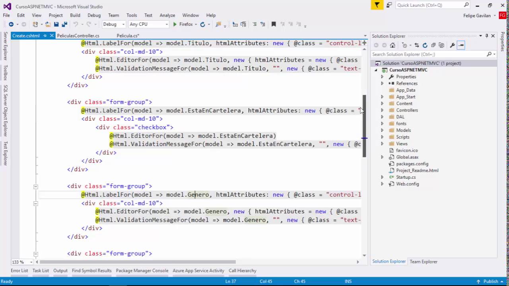Click the editor vertical scrollbar thumb
This screenshot has height=286, width=509.
pos(364,126)
